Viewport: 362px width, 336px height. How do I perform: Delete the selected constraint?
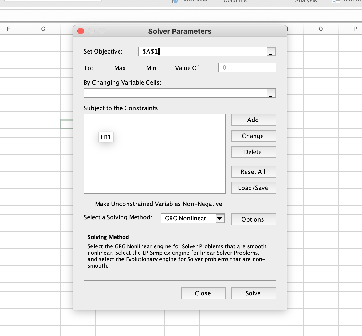(253, 152)
